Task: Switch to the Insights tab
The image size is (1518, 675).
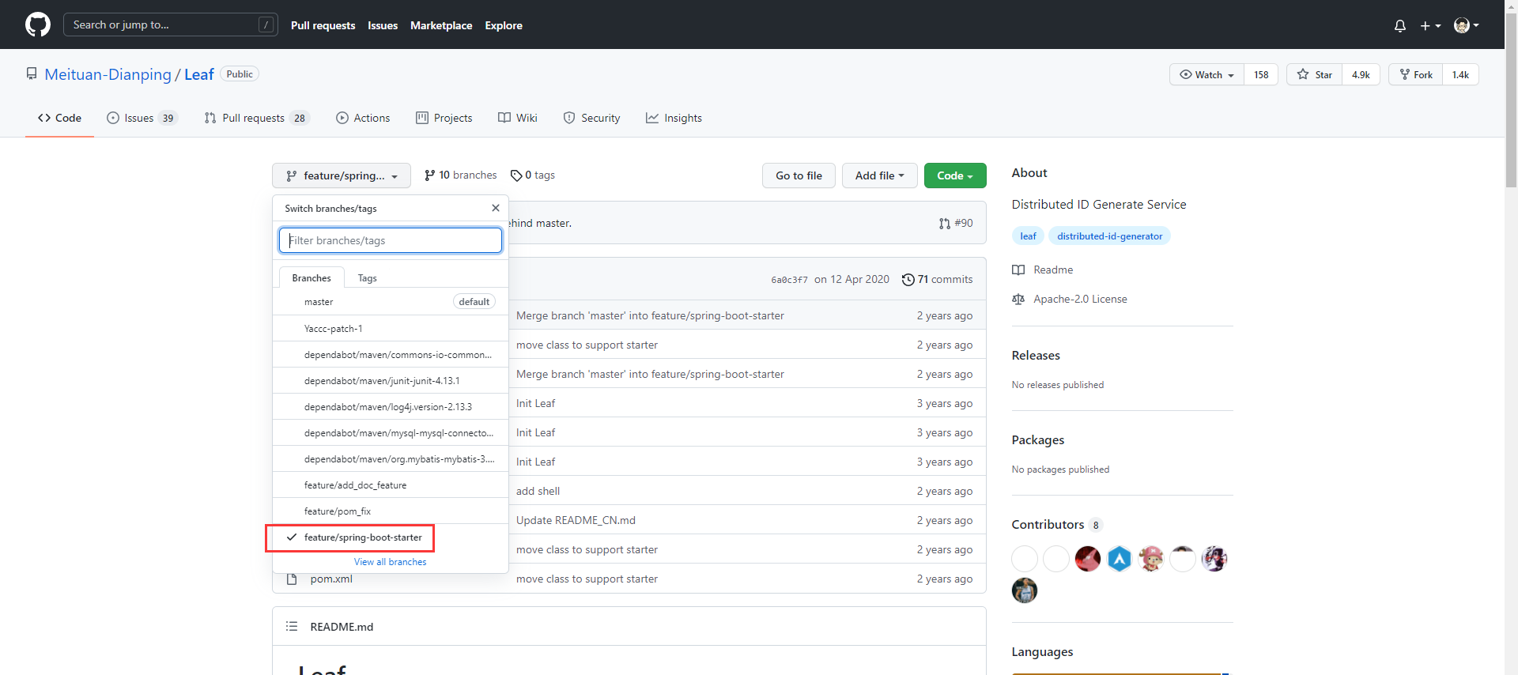Action: coord(674,118)
